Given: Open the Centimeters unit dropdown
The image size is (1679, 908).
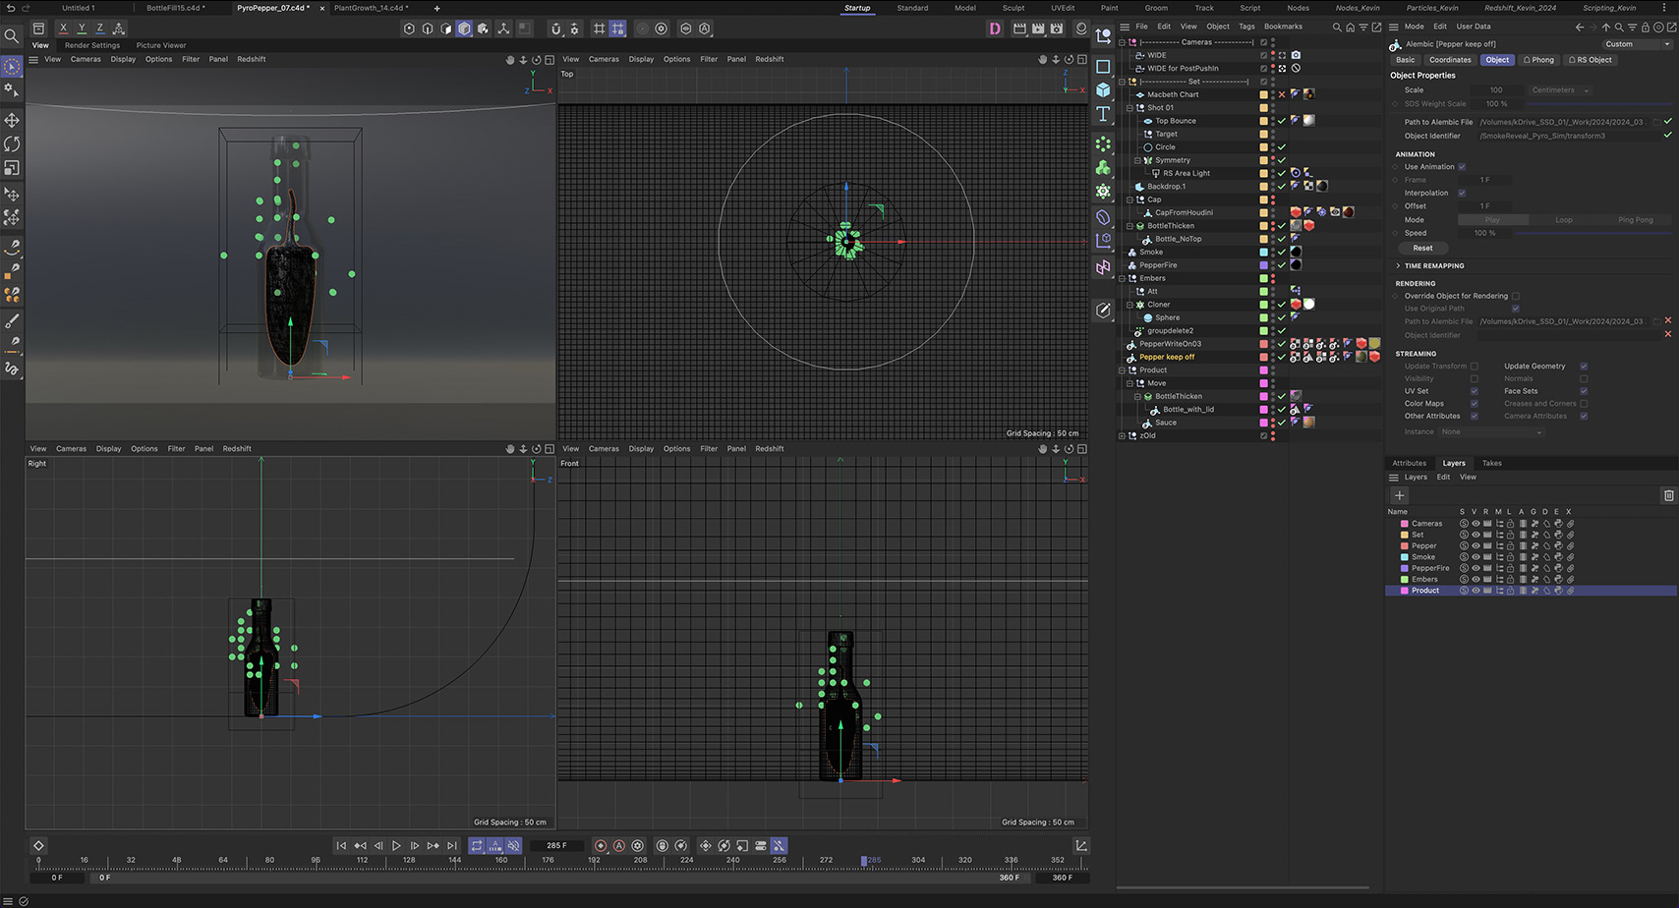Looking at the screenshot, I should (1559, 90).
